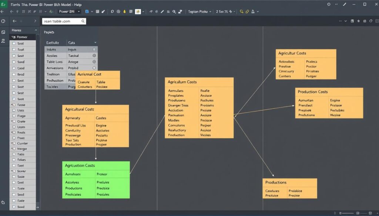Enable the checkbox beside the Flage field

13,116
